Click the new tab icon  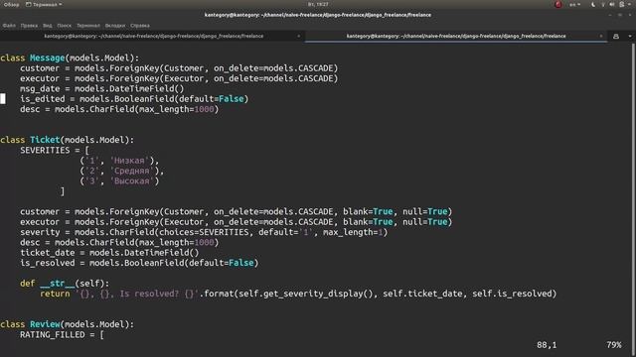click(616, 36)
